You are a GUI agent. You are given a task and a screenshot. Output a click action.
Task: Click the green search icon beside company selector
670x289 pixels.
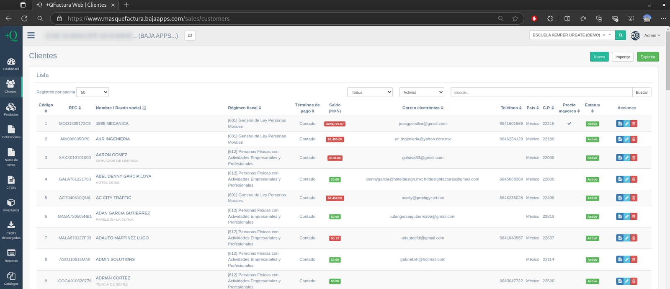[621, 35]
